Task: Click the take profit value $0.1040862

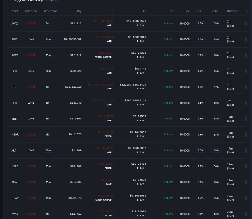Action: pyautogui.click(x=138, y=132)
